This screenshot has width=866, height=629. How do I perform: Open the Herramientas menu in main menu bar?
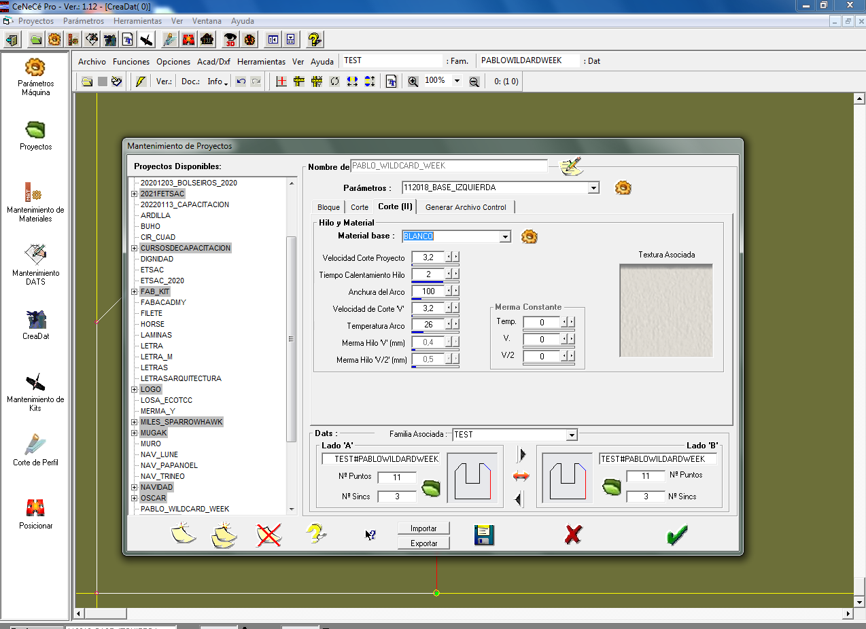(137, 21)
